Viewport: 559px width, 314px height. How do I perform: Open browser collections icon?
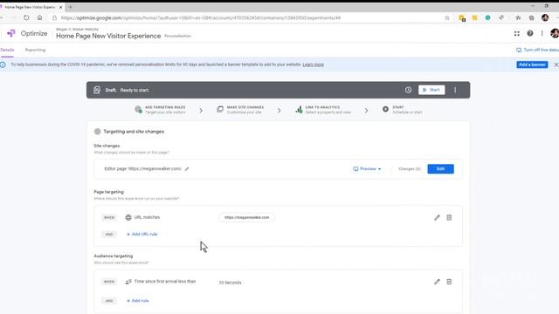pos(532,17)
